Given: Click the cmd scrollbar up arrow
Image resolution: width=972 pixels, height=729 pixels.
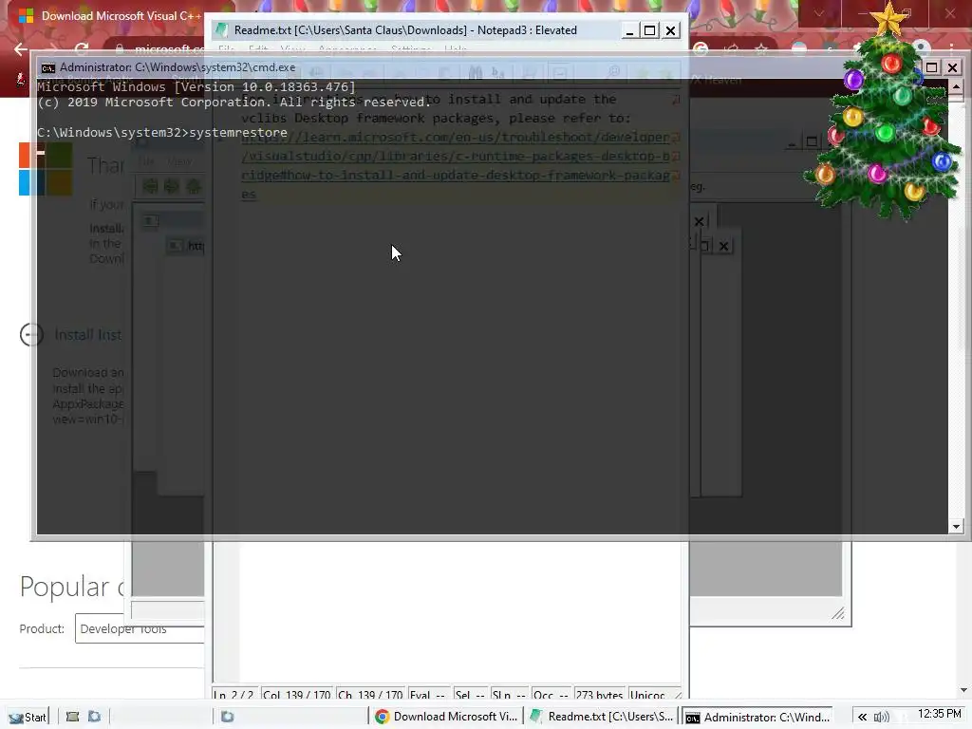Looking at the screenshot, I should click(x=956, y=86).
